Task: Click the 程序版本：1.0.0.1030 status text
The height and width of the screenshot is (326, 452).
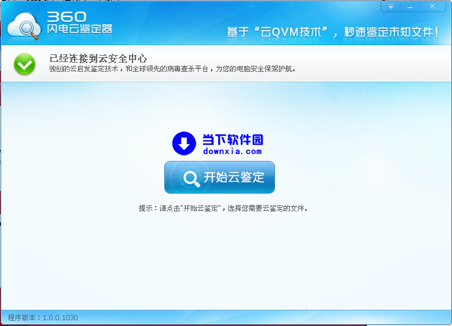Action: 43,318
